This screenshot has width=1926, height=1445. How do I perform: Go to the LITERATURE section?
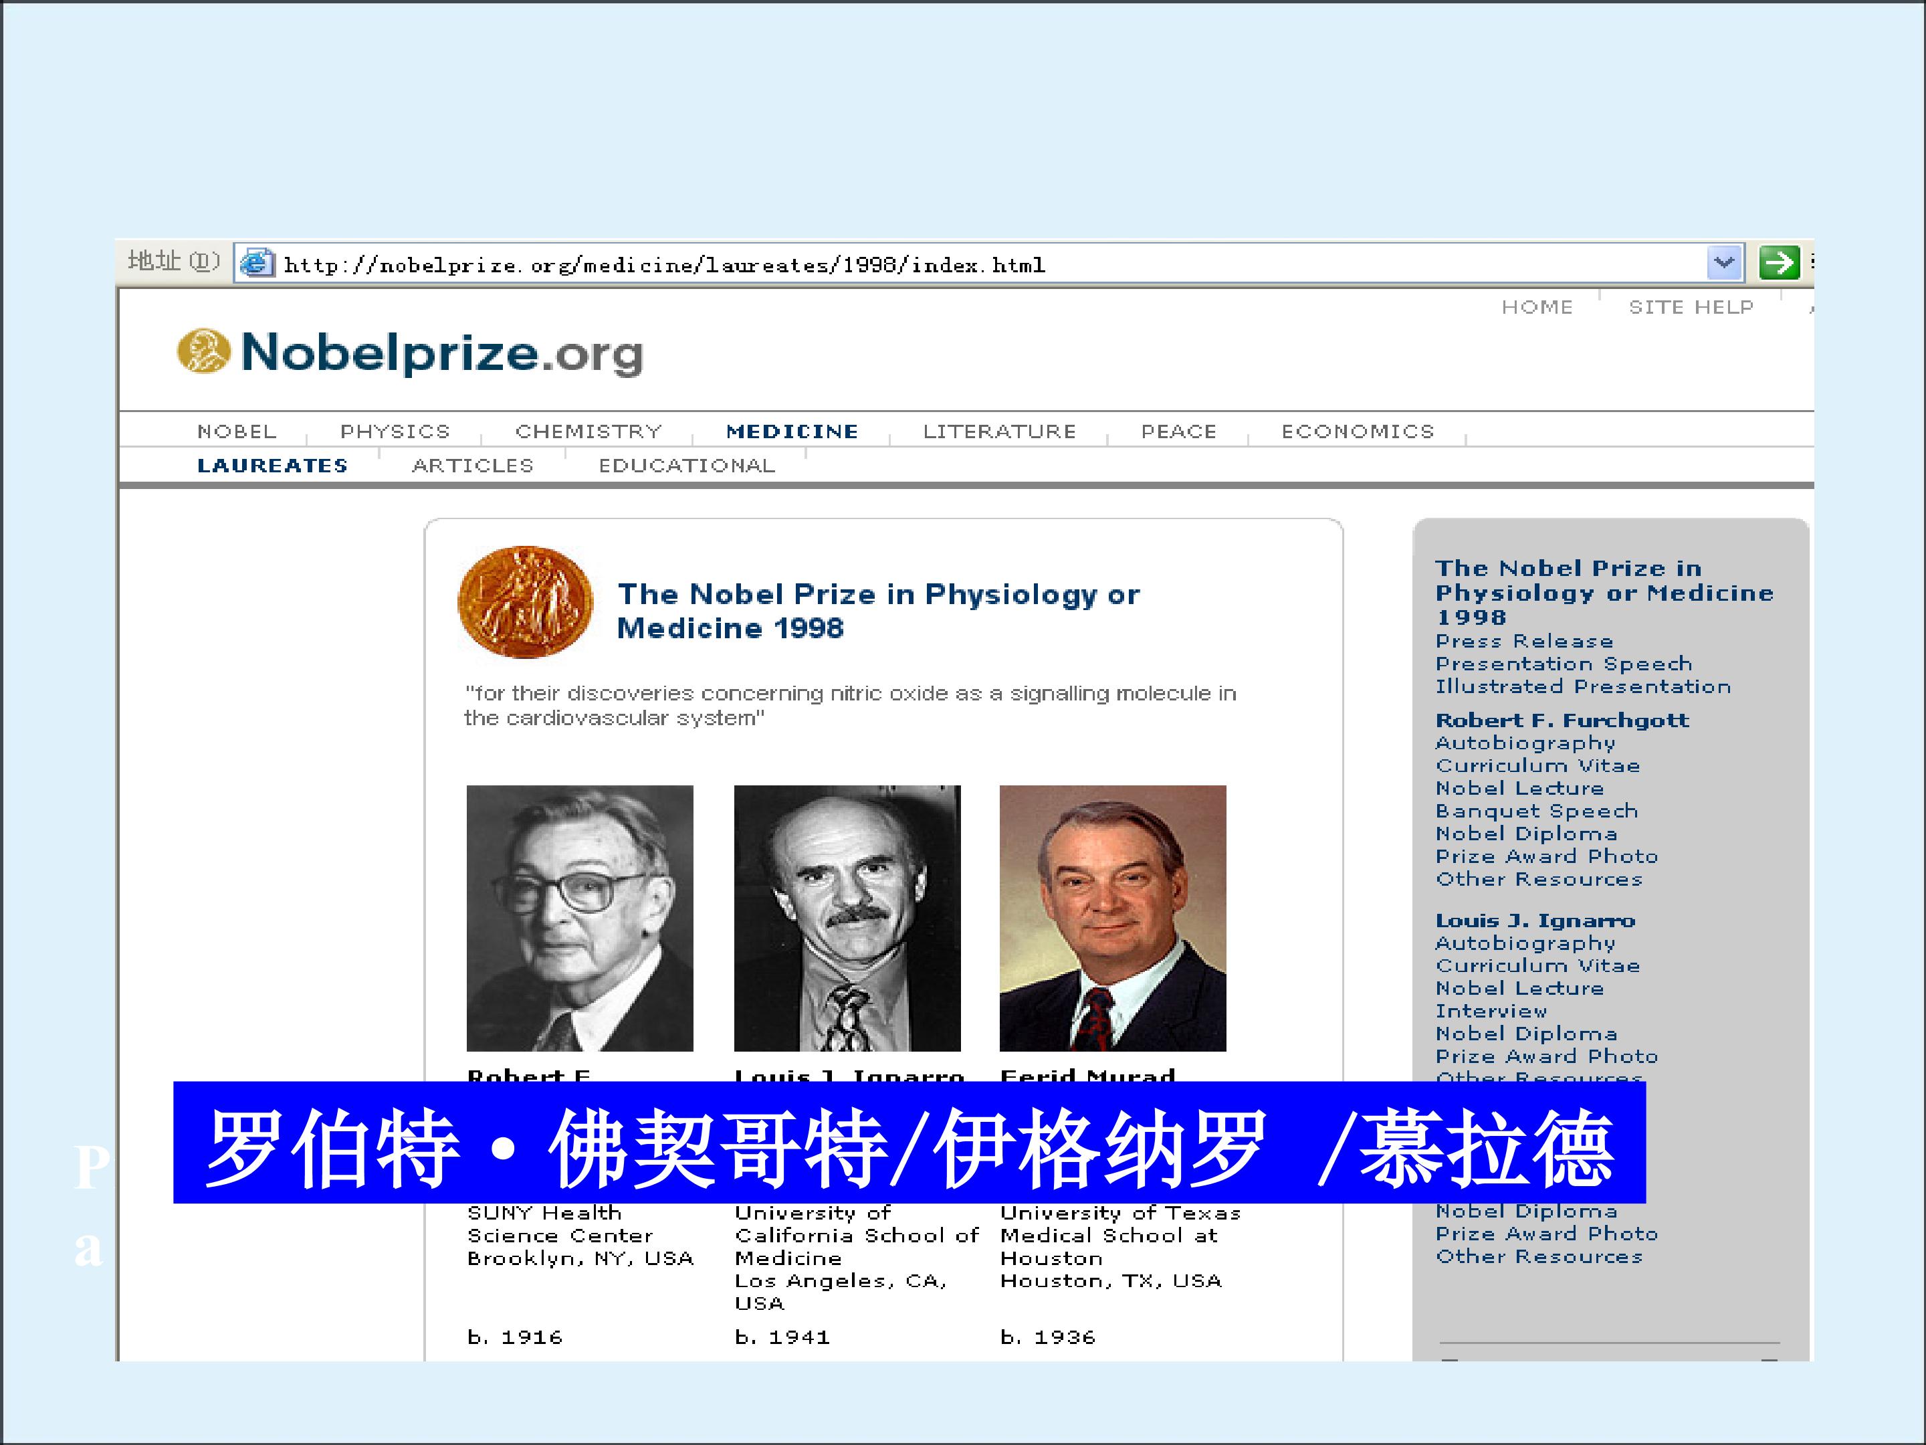click(x=1000, y=431)
